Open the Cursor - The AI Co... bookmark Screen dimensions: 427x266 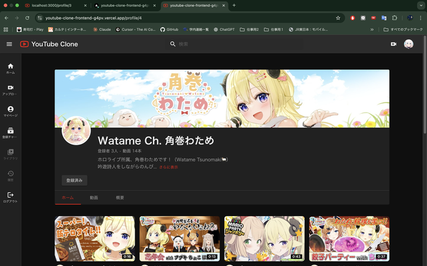pos(135,30)
